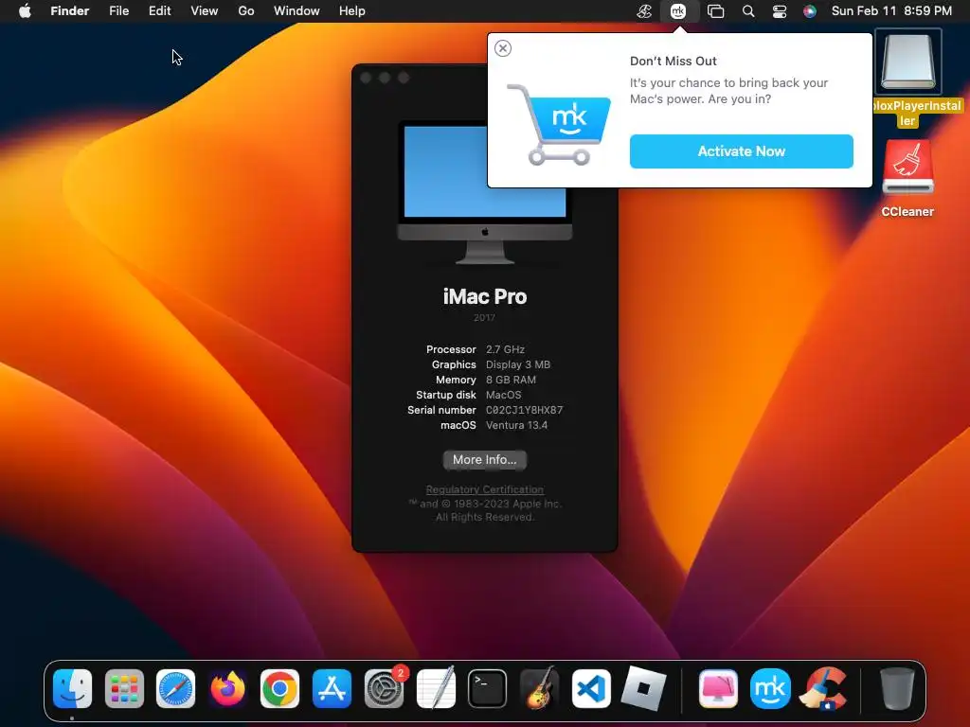The width and height of the screenshot is (970, 727).
Task: Click the Display 3 MB graphics value
Action: [518, 364]
